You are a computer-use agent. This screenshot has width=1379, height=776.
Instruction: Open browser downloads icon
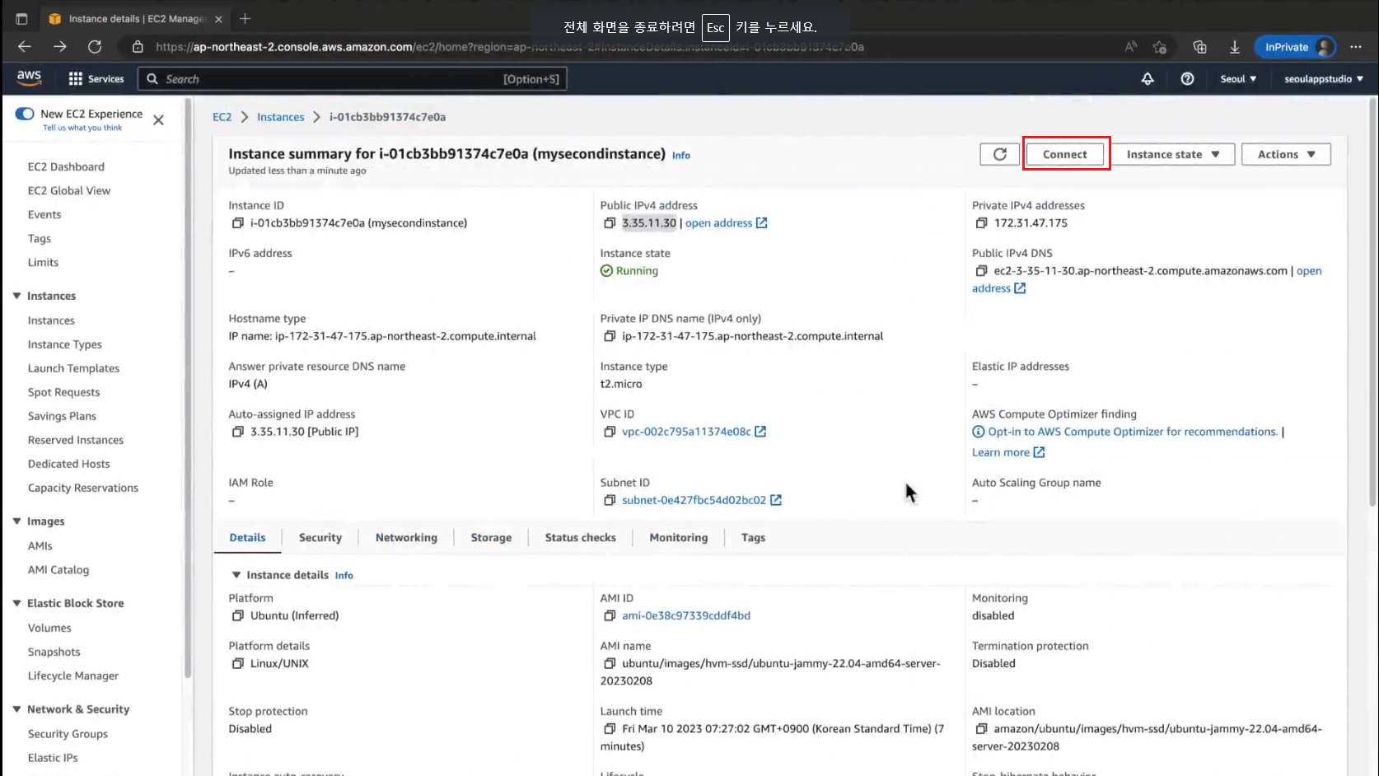pyautogui.click(x=1234, y=47)
